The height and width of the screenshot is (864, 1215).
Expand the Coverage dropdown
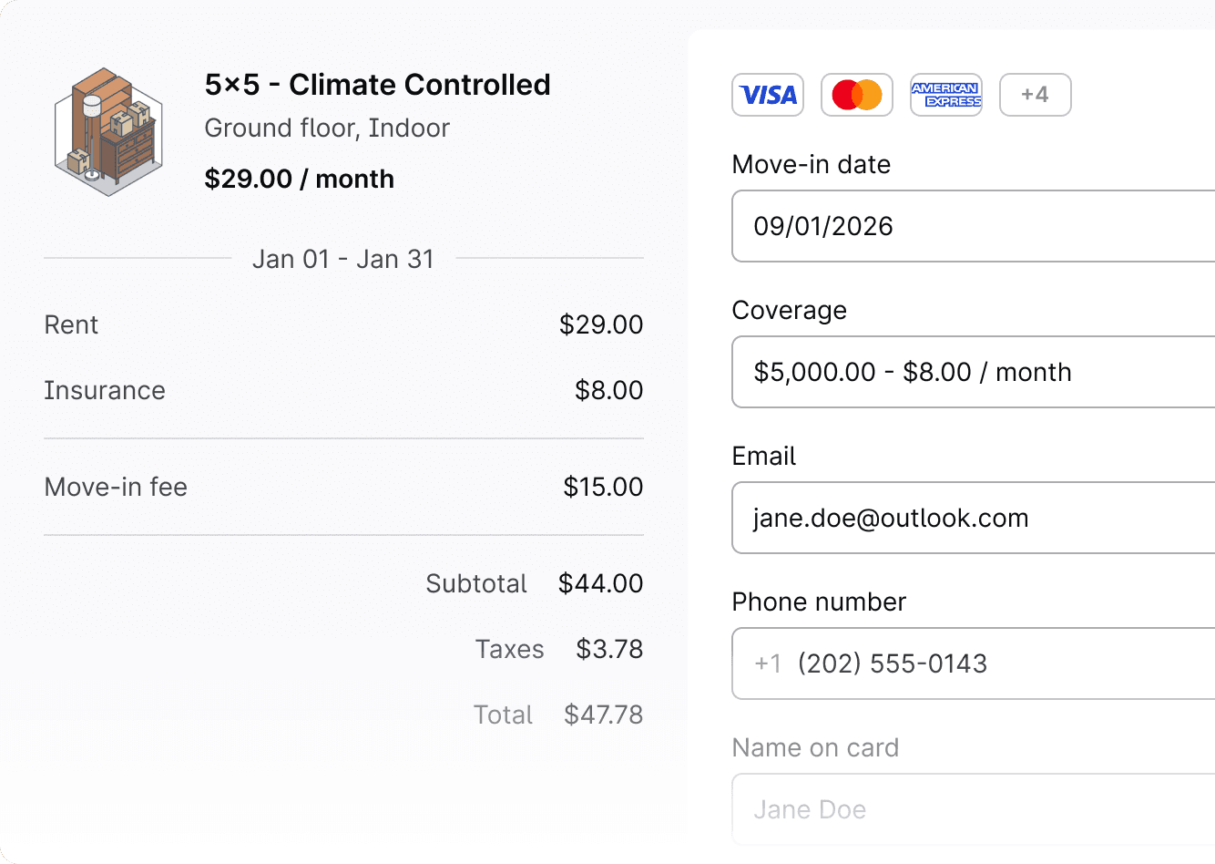point(973,372)
